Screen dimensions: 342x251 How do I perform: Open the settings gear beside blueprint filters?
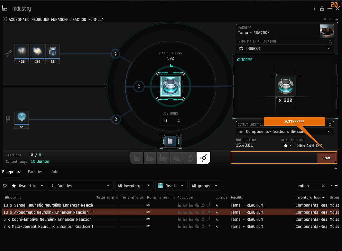[x=5, y=186]
